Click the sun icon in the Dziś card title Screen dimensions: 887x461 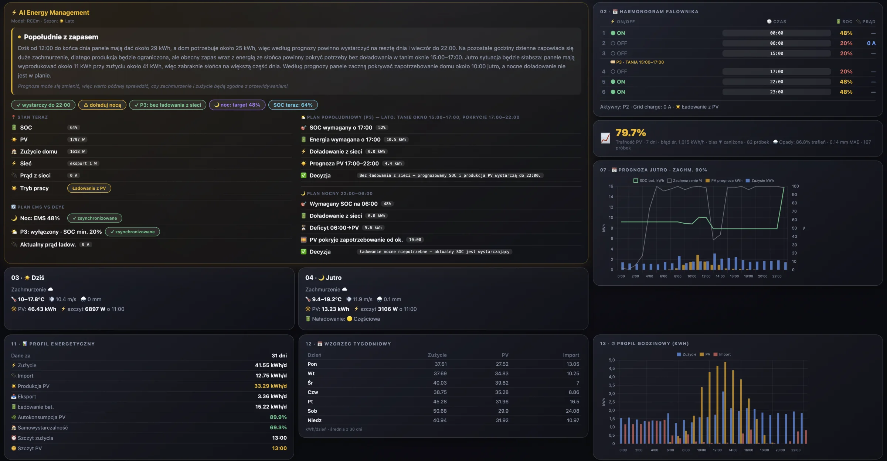pos(27,278)
